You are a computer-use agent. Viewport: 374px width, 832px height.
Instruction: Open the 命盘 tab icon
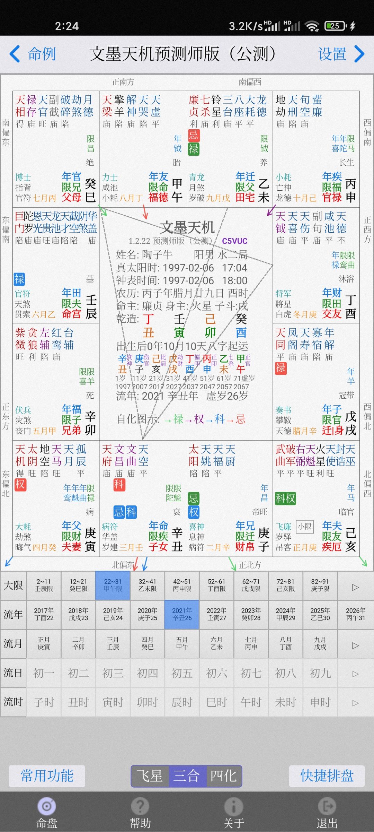47,806
